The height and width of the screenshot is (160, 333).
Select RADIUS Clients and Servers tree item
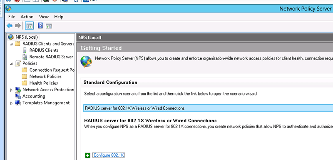(48, 44)
